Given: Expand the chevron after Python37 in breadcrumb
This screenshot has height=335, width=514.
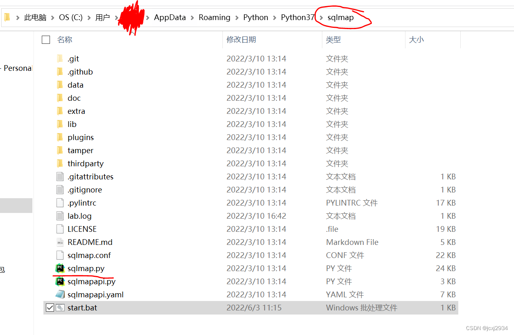Looking at the screenshot, I should [321, 17].
